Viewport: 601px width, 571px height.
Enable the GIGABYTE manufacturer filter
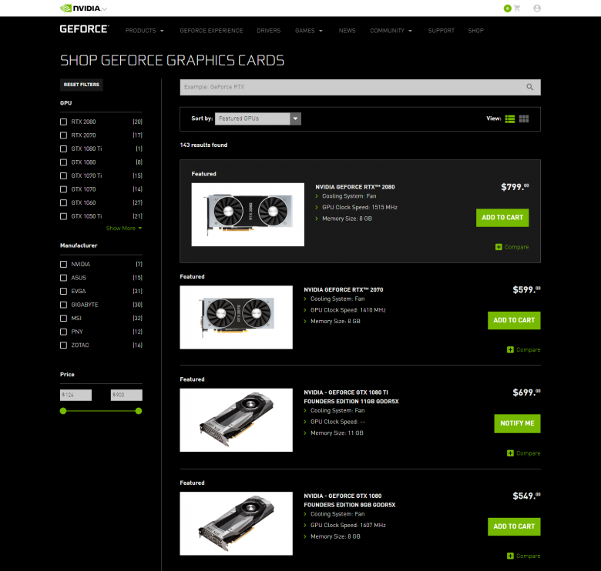(64, 305)
